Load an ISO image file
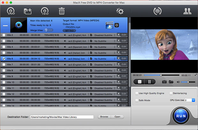This screenshot has height=130, width=198. (45, 11)
